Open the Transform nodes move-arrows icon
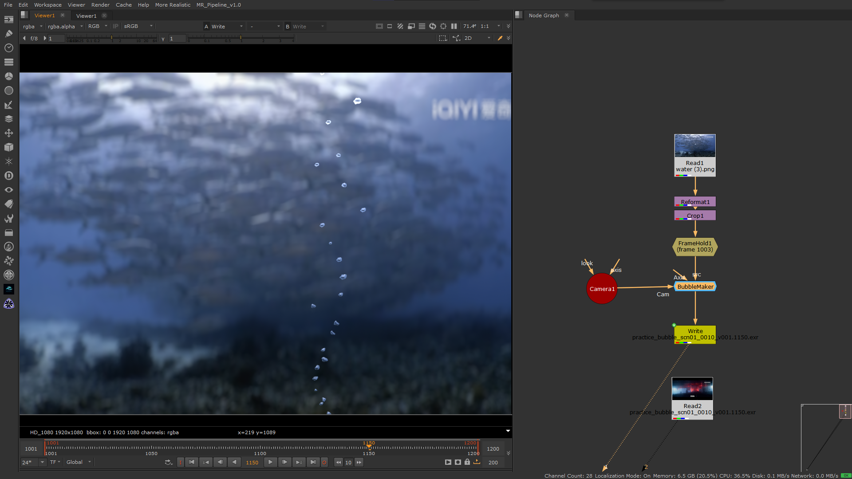 click(x=9, y=133)
